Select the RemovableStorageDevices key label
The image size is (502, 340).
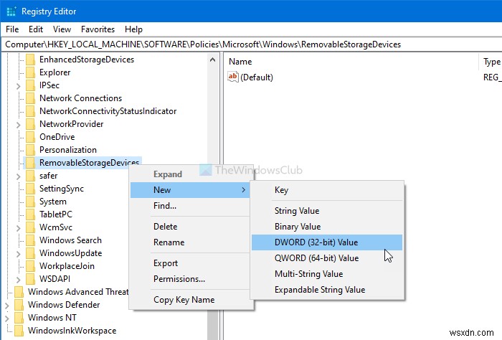click(90, 163)
